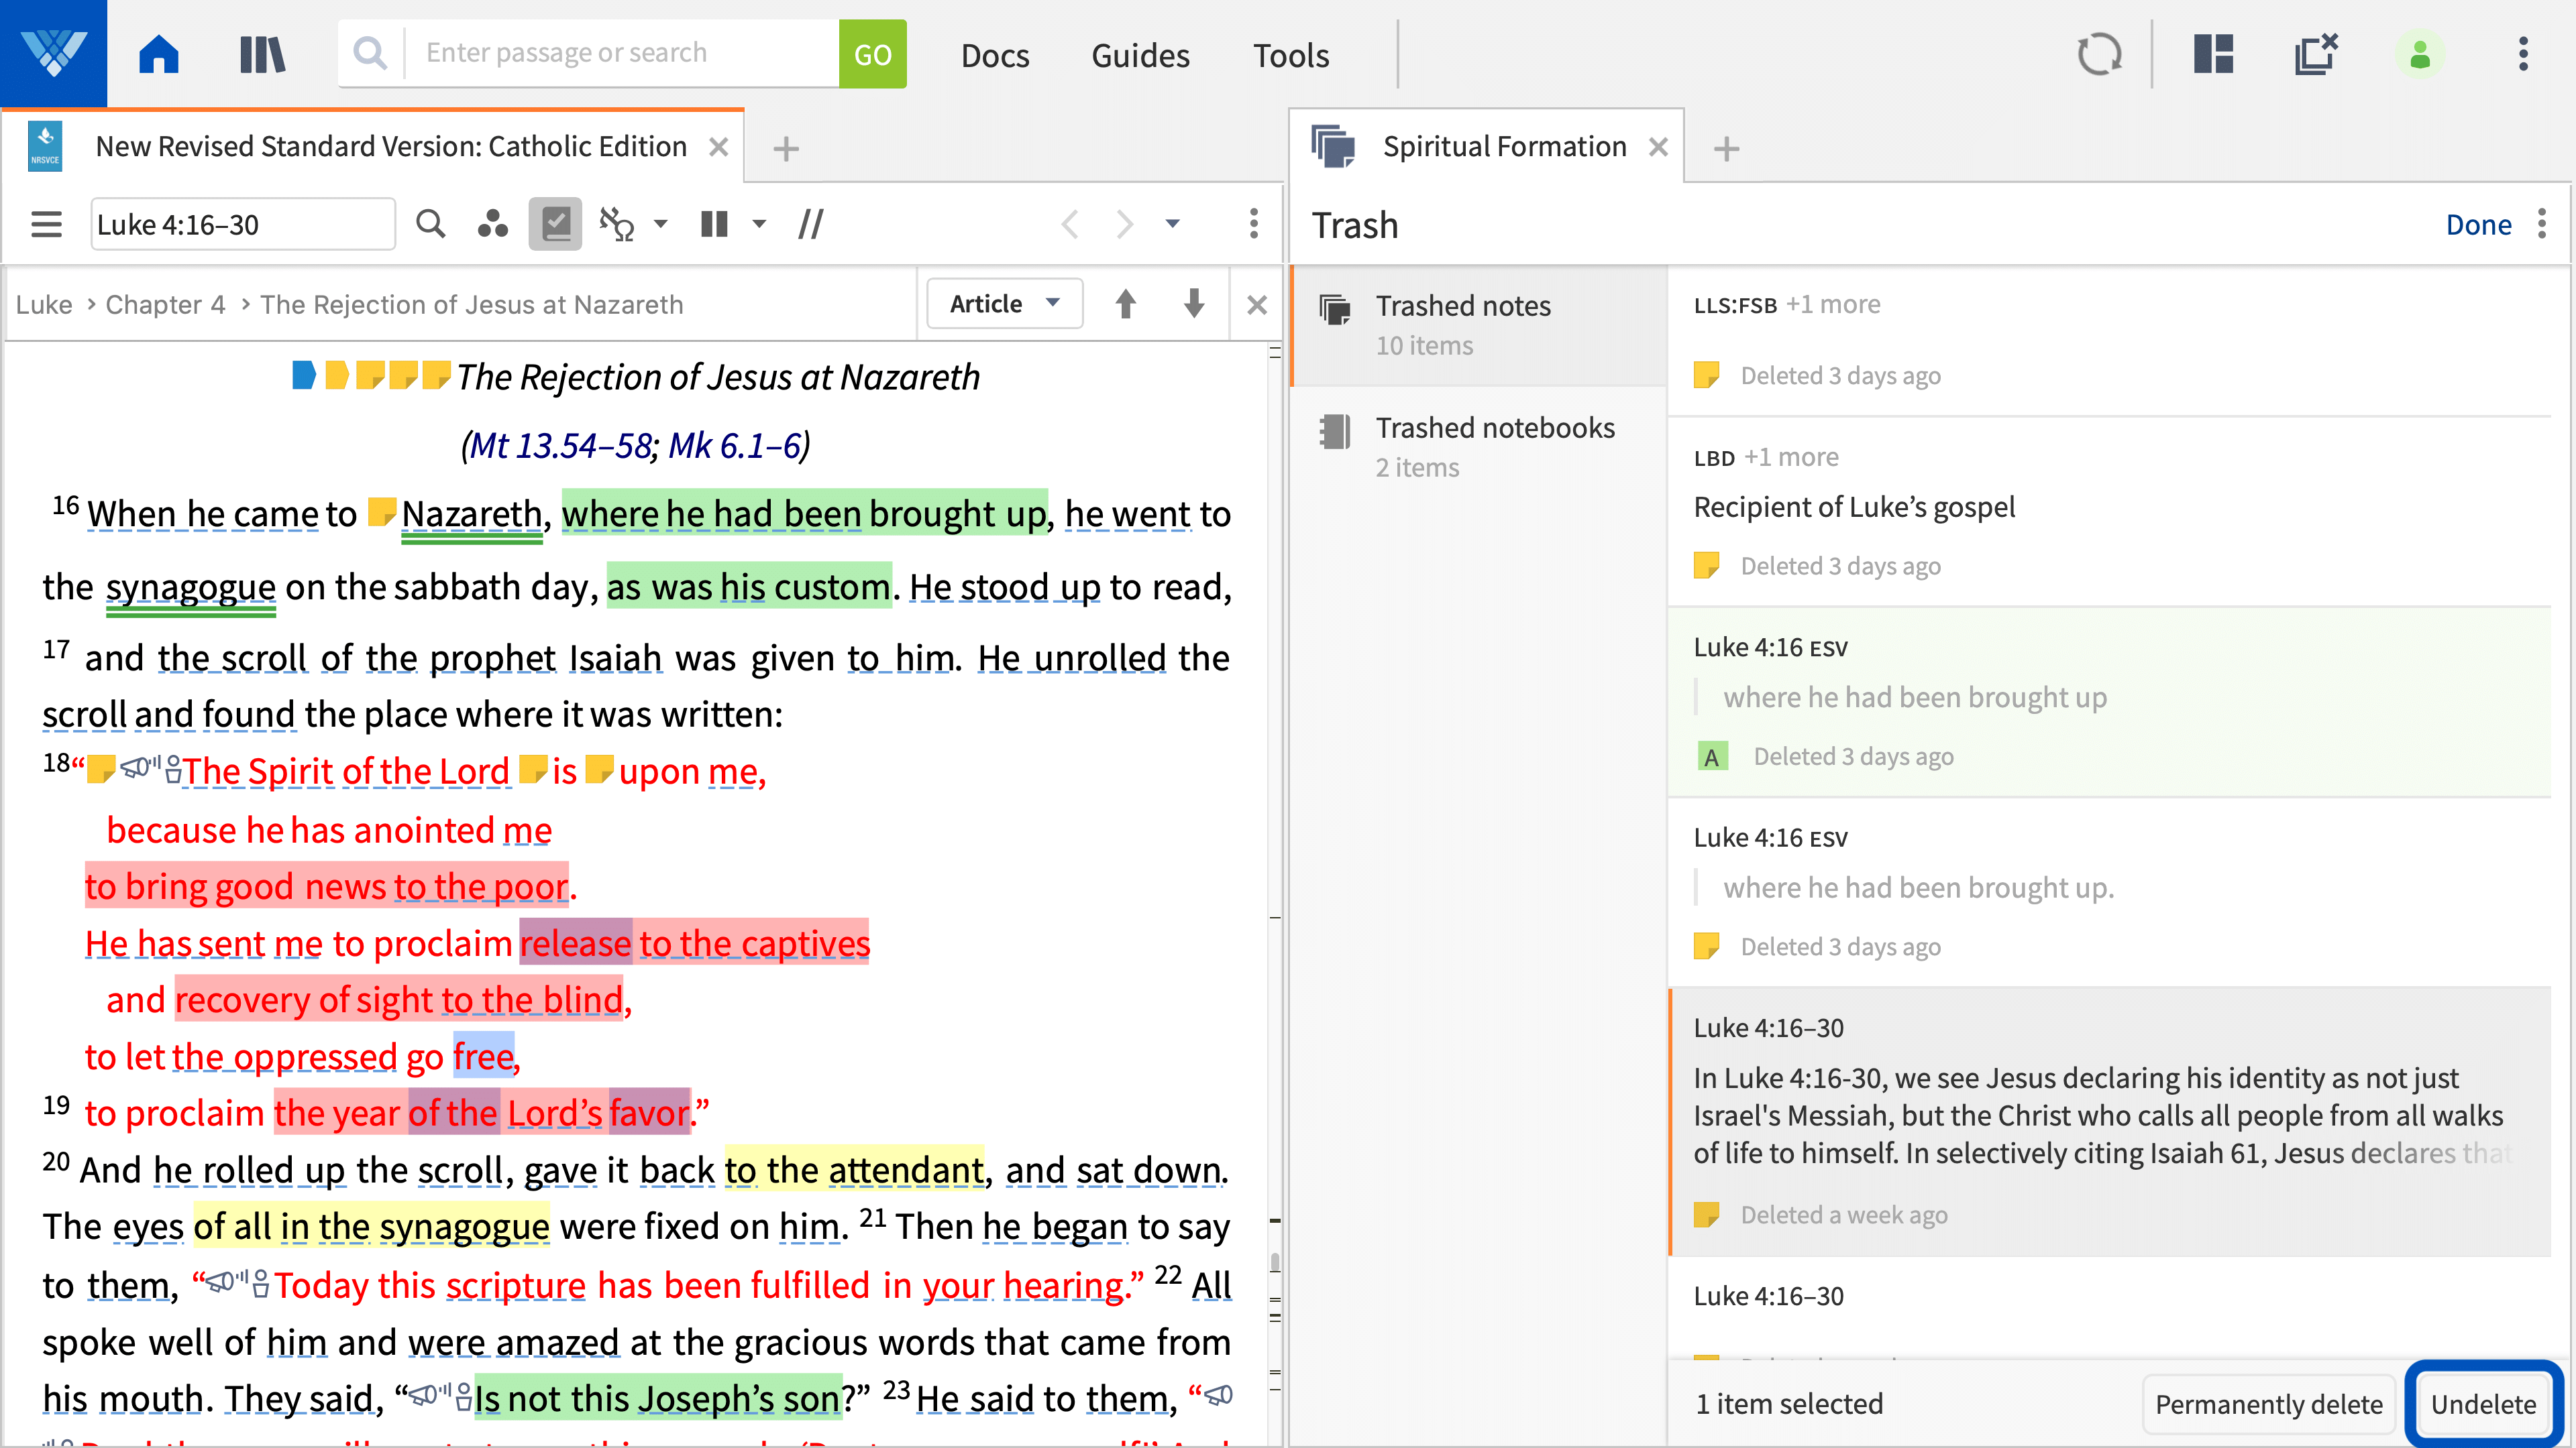
Task: Search inside the NRSV resource
Action: (x=430, y=224)
